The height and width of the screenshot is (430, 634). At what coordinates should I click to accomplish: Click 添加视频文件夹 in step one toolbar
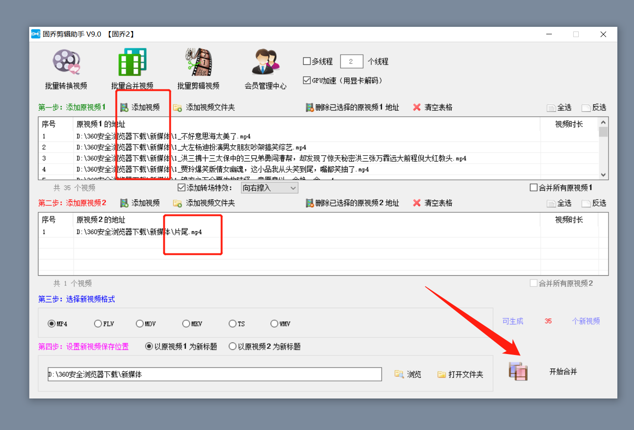tap(204, 107)
